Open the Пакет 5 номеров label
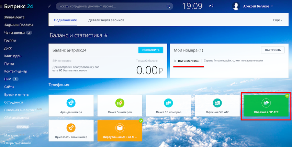Image resolution: width=292 pixels, height=147 pixels. tap(120, 112)
